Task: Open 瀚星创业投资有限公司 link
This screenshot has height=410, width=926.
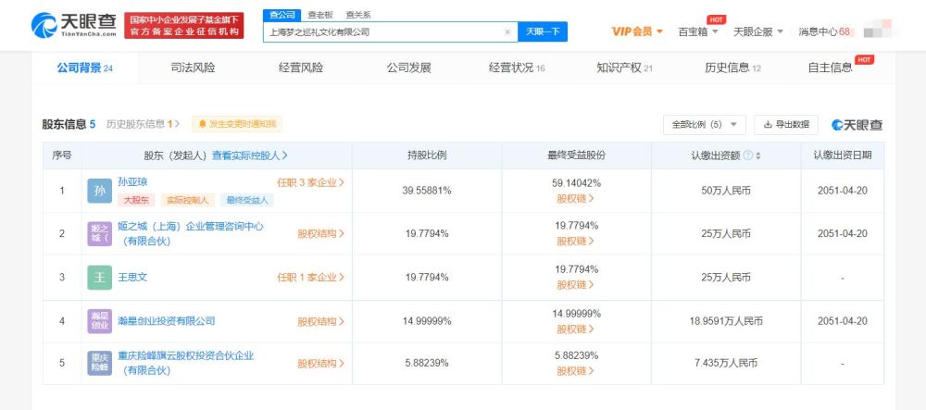Action: pos(167,321)
